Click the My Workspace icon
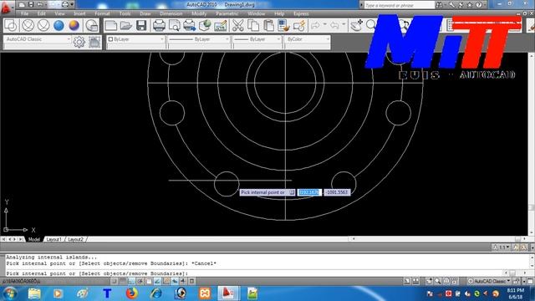 pos(94,43)
